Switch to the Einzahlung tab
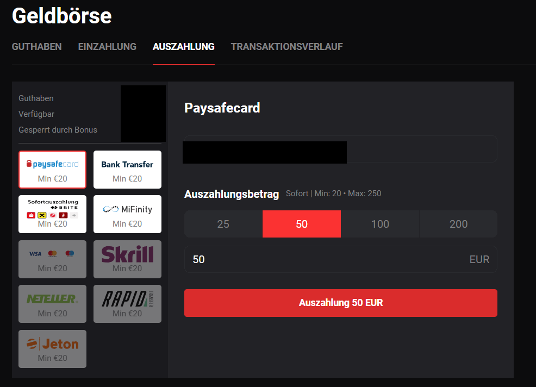Image resolution: width=536 pixels, height=387 pixels. 107,47
